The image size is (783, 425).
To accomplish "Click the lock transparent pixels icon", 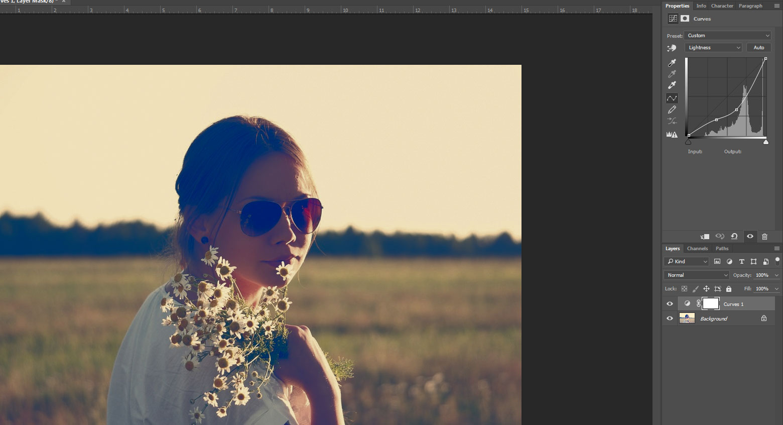I will (x=684, y=289).
